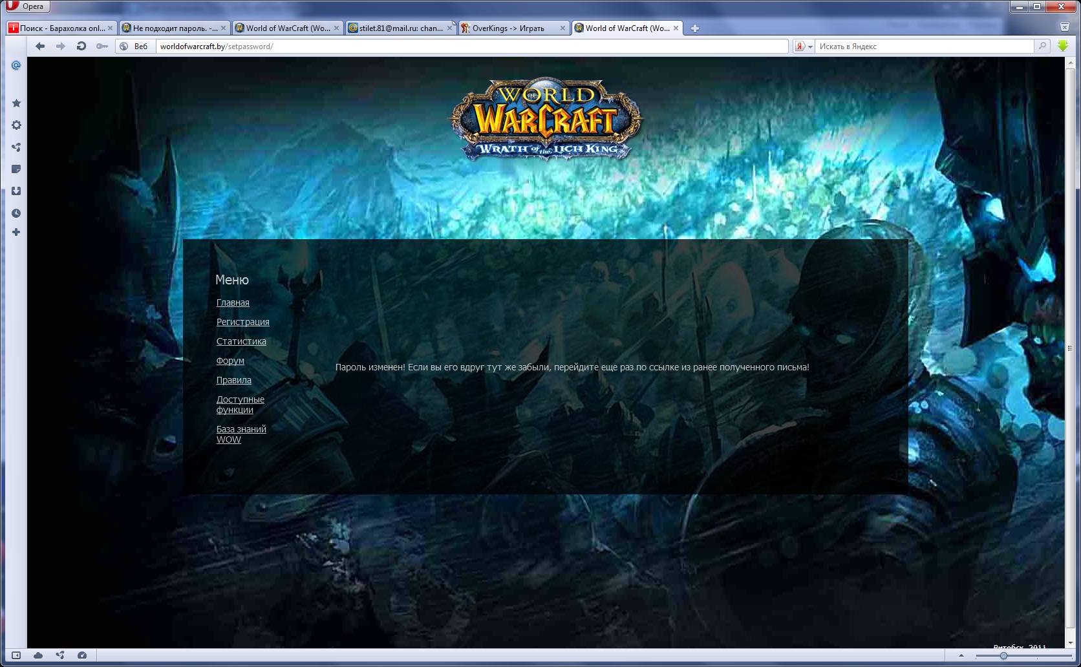The height and width of the screenshot is (667, 1081).
Task: Open the Unite share panel in sidebar
Action: coord(16,147)
